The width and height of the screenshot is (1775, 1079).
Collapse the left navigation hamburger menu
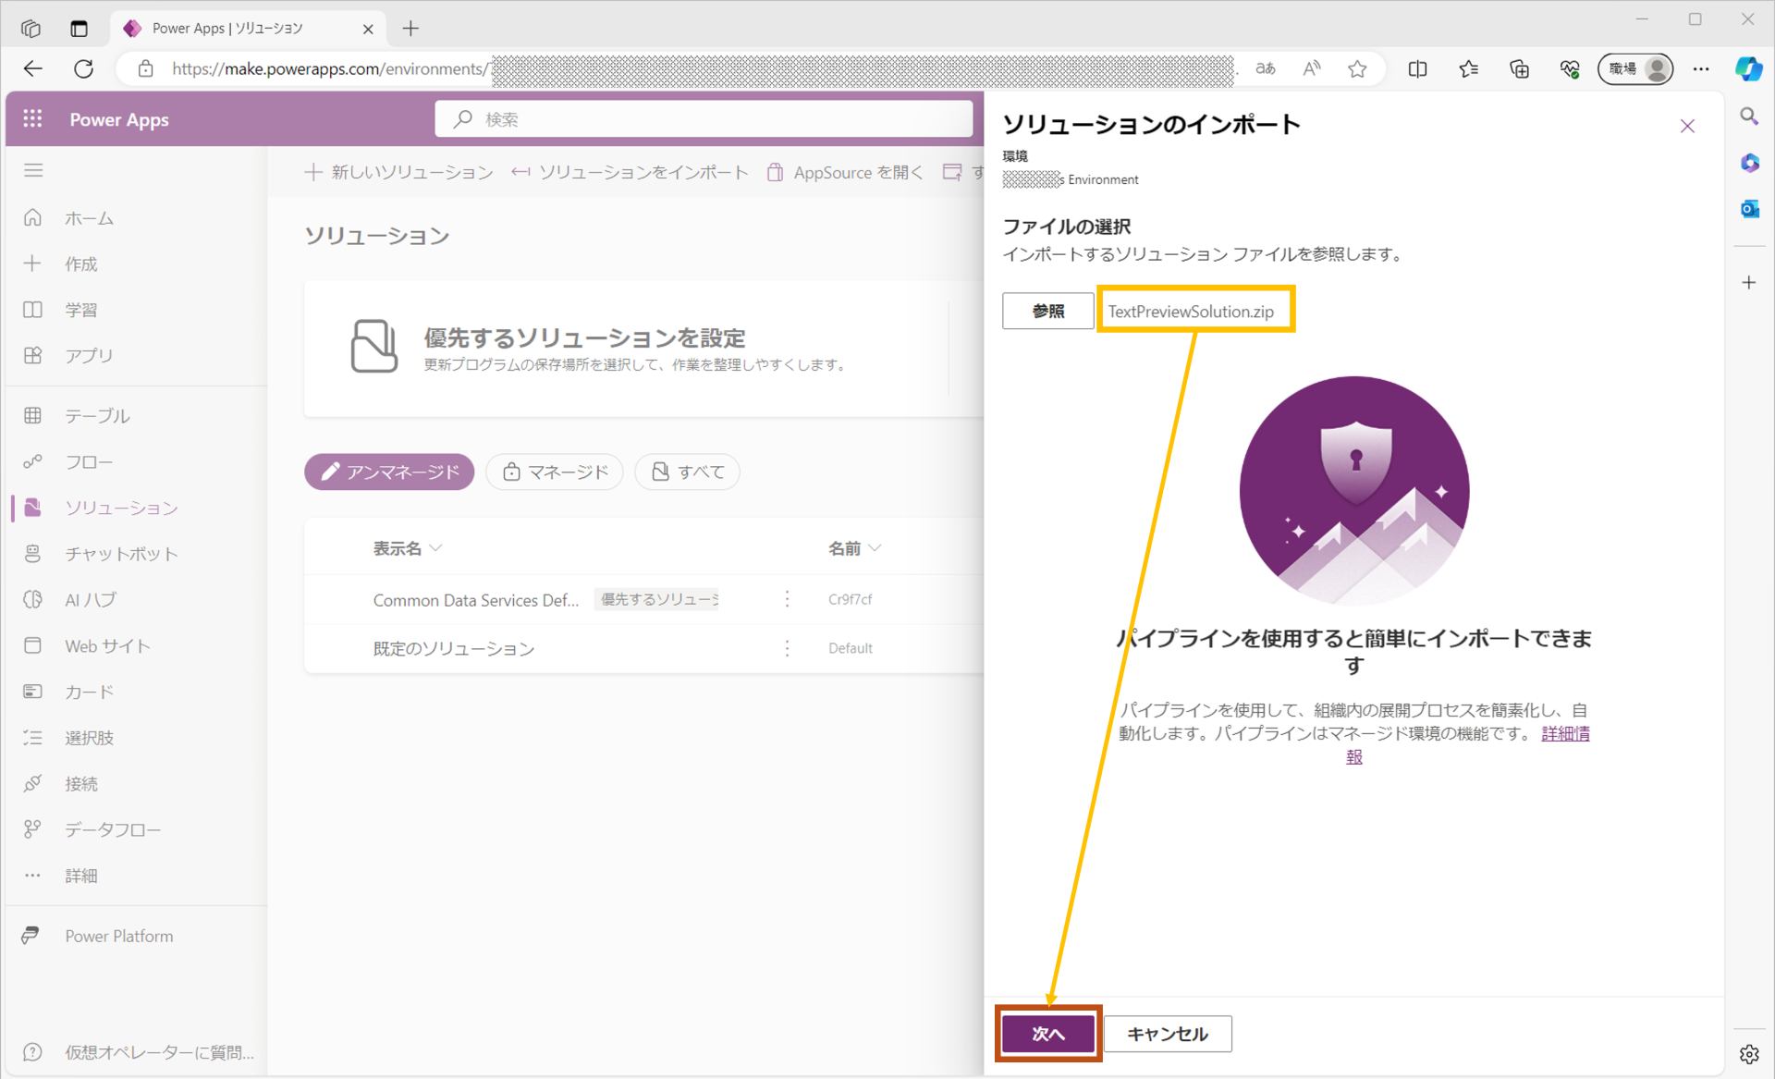[x=33, y=170]
